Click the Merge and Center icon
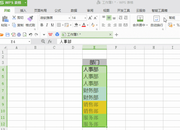This screenshot has width=180, height=130. click(x=140, y=19)
